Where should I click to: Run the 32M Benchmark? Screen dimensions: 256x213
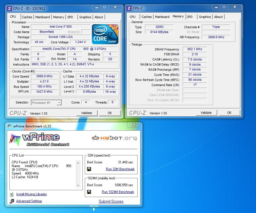[120, 169]
